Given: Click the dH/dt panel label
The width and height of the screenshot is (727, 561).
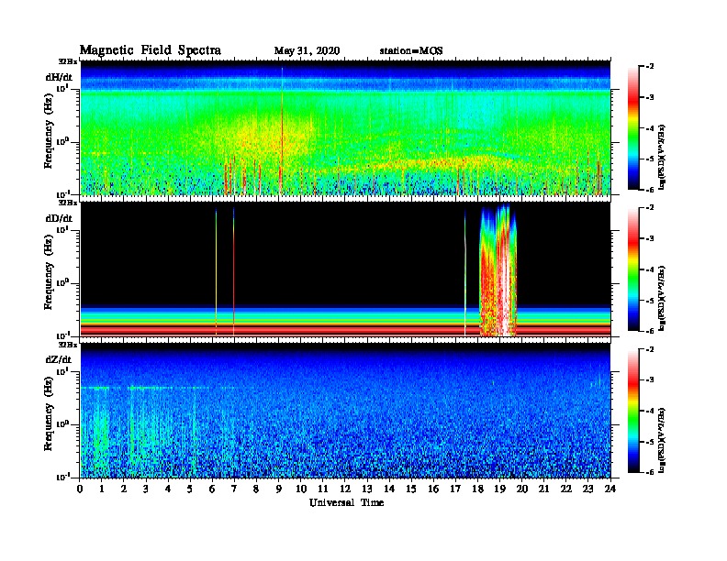Looking at the screenshot, I should tap(59, 77).
